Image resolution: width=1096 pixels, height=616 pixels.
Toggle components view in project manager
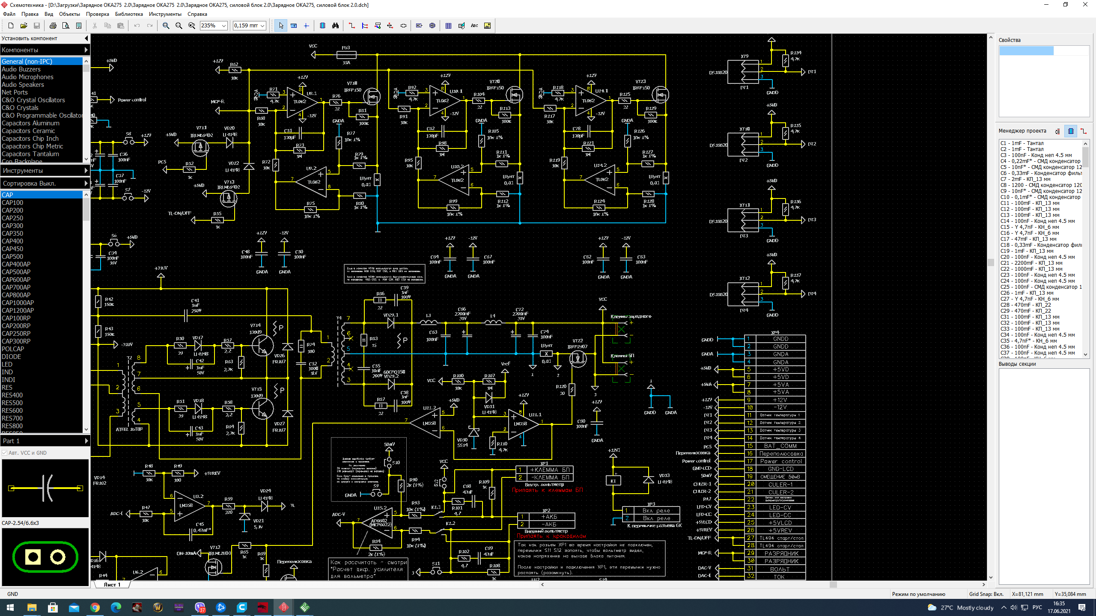1071,131
